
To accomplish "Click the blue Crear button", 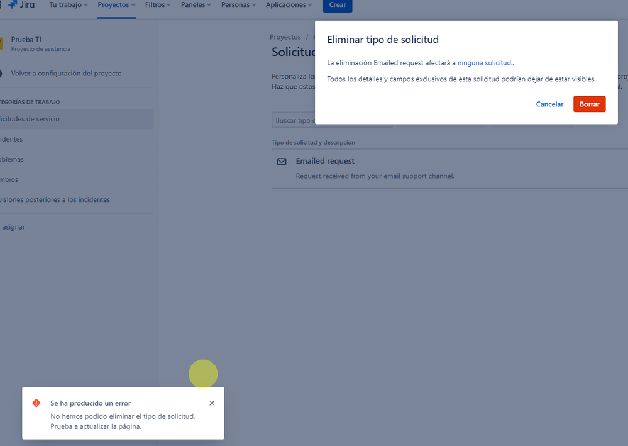I will coord(338,5).
